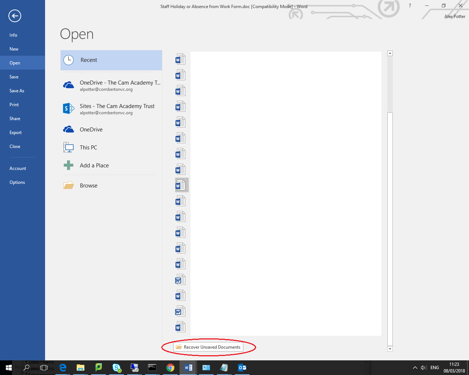Click the Help question mark icon
The image size is (469, 375).
[x=410, y=5]
